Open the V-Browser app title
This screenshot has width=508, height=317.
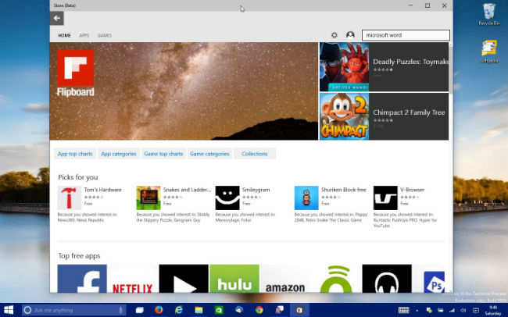(x=412, y=190)
